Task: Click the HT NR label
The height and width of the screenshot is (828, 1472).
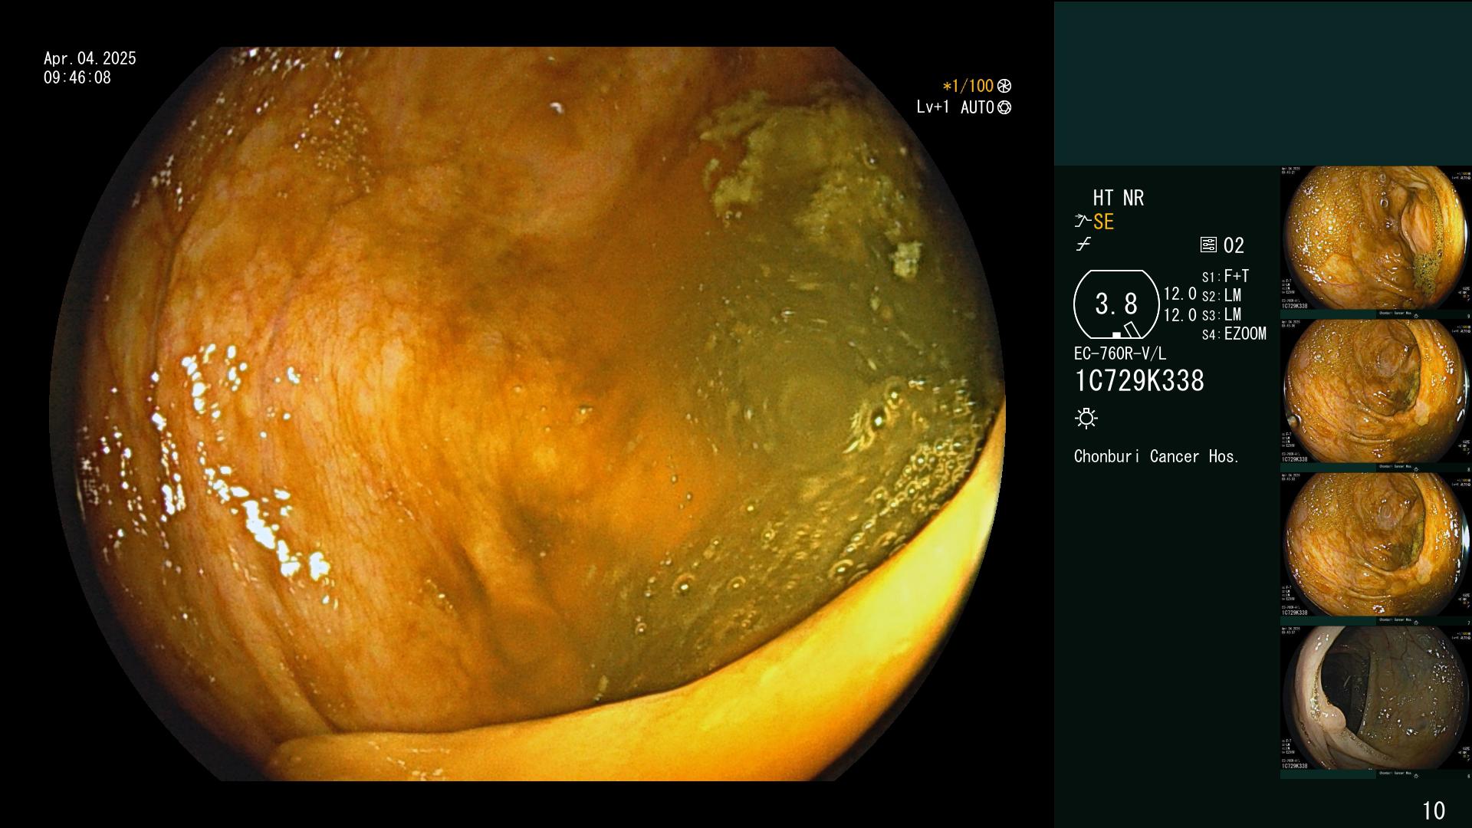Action: click(1118, 199)
